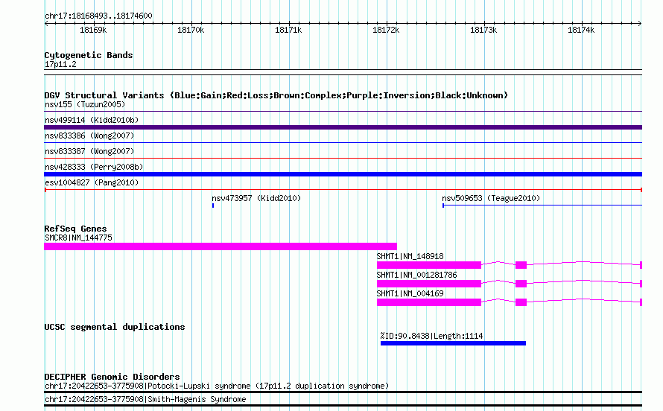The width and height of the screenshot is (663, 411).
Task: Open variant nsv833387 (Wong2007)
Action: tap(89, 151)
